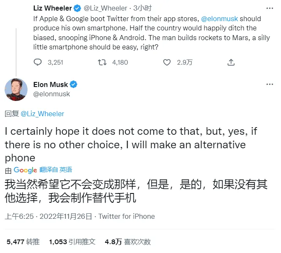The width and height of the screenshot is (281, 253).
Task: Click Elon Musk's verified badge
Action: point(74,84)
